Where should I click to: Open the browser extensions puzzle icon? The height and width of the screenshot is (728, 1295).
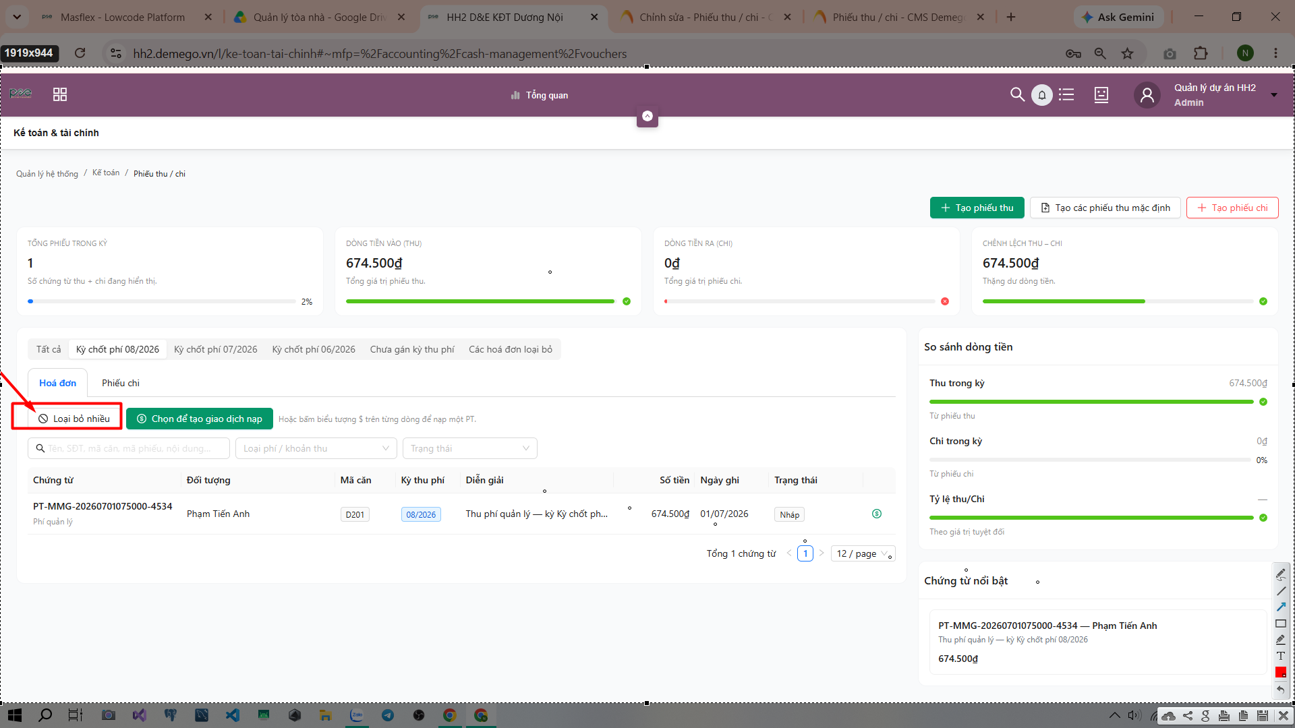(1201, 53)
